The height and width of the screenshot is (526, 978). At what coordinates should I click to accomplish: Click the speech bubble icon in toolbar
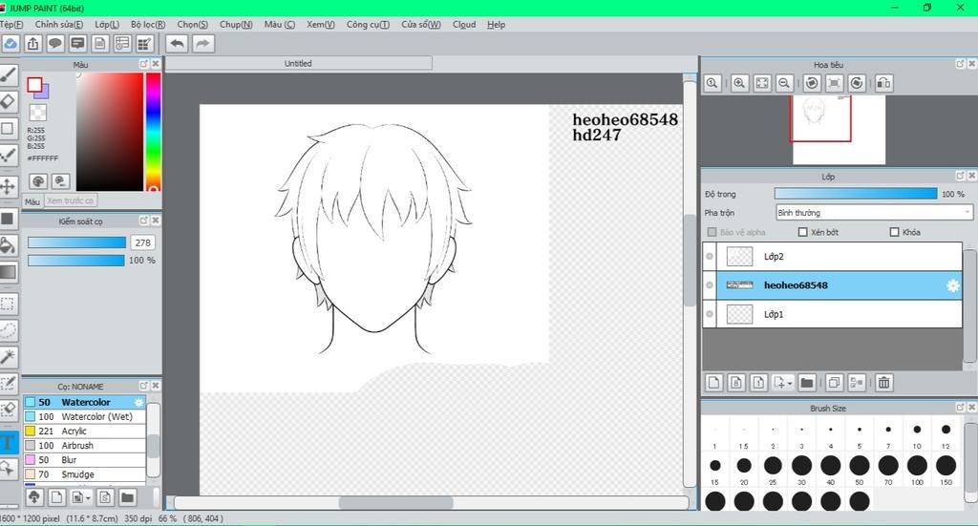click(x=55, y=44)
